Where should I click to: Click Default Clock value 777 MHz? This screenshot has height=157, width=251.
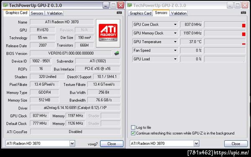pos(40,123)
